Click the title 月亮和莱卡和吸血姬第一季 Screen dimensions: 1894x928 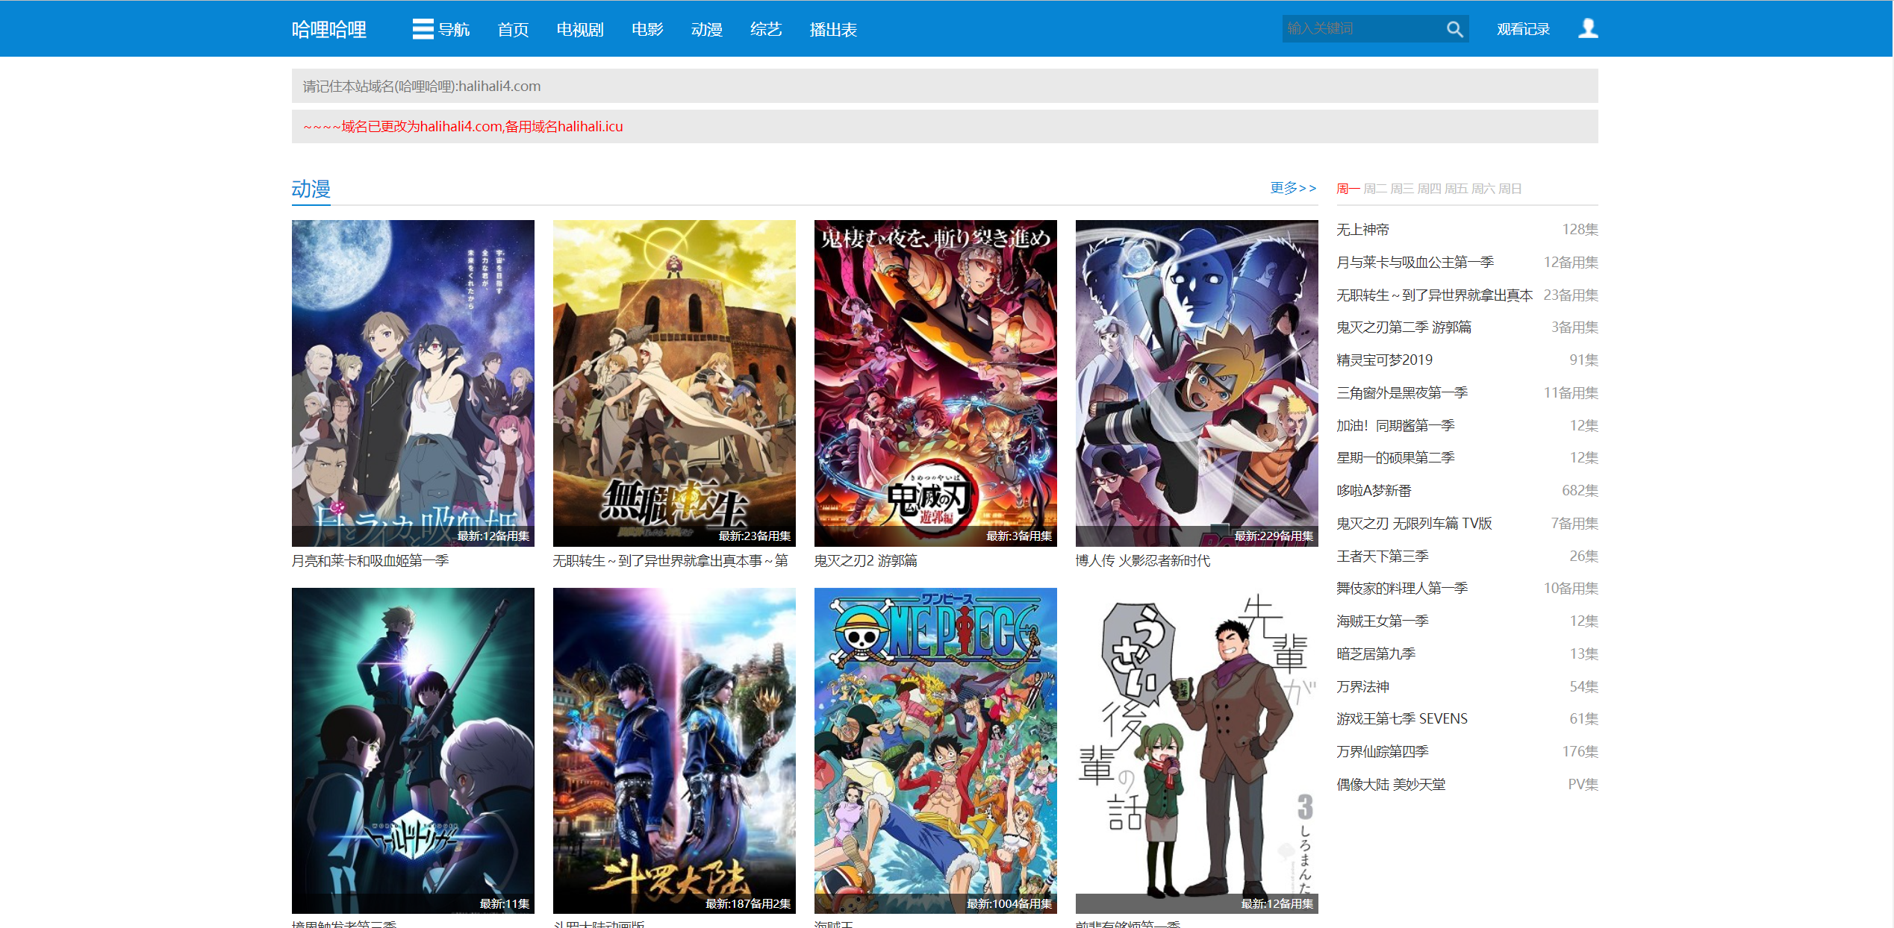[370, 560]
